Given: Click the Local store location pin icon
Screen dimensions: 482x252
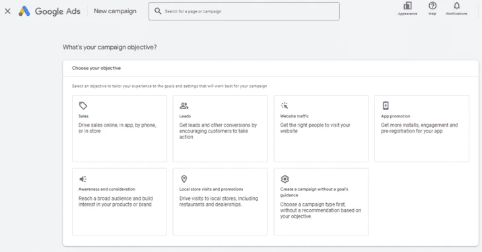Looking at the screenshot, I should [184, 179].
